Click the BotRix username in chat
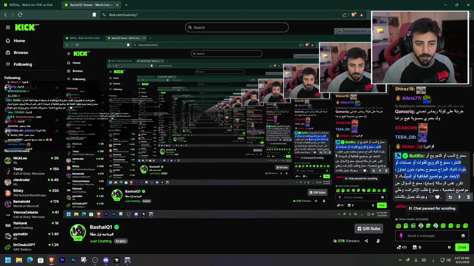474x266 pixels. (x=417, y=156)
